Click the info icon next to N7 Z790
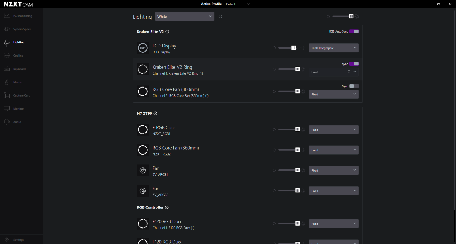 click(x=155, y=113)
